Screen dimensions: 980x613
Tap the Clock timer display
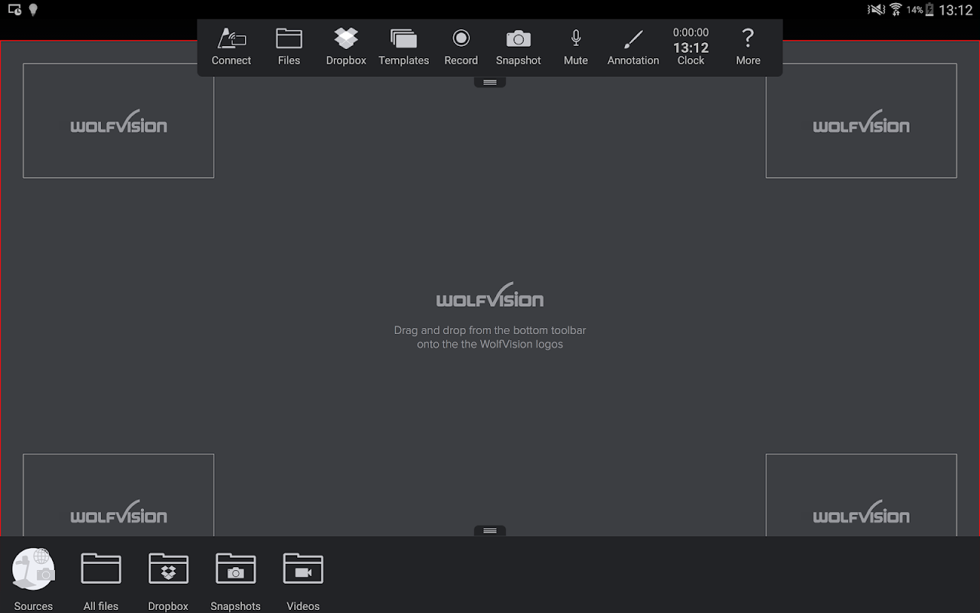[691, 47]
